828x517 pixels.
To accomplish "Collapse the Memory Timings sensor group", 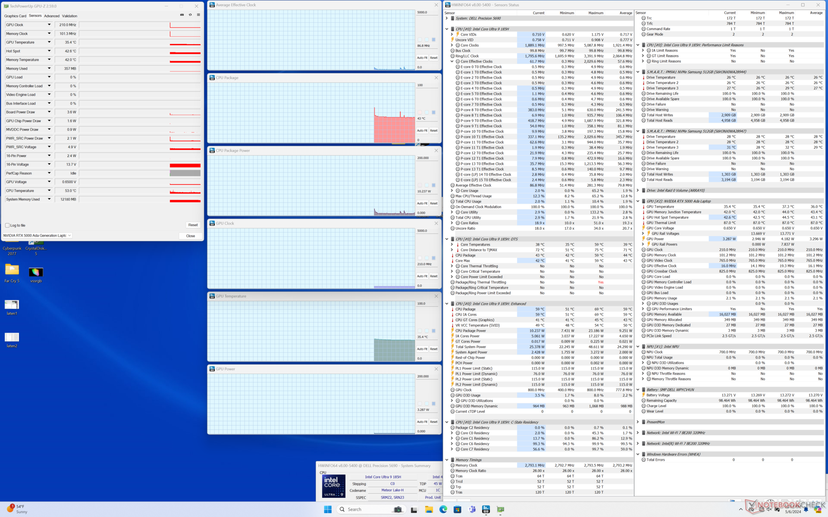I will click(x=447, y=460).
